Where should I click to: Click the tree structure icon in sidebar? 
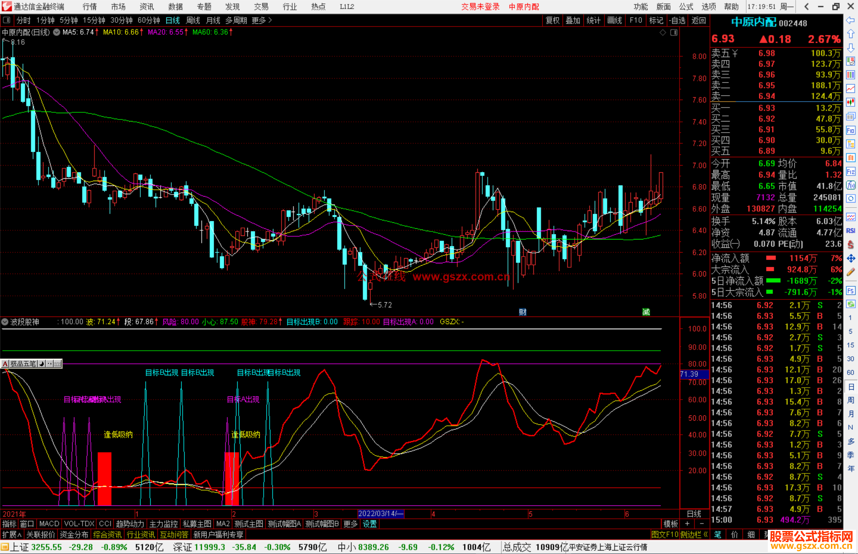pos(850,144)
